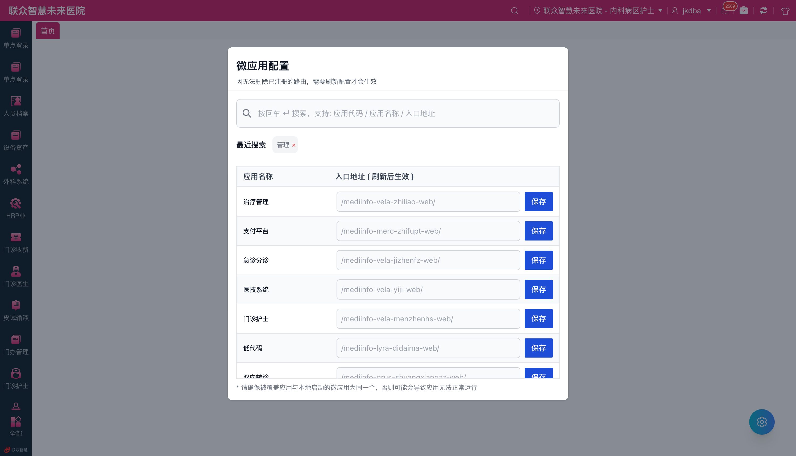Screen dimensions: 796x456
Task: Select the 管理 recent search tag
Action: [283, 145]
